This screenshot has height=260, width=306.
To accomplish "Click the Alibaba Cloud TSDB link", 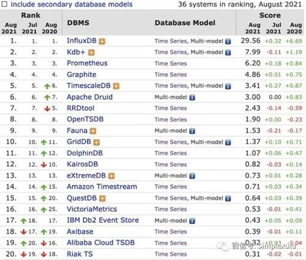I will [101, 243].
